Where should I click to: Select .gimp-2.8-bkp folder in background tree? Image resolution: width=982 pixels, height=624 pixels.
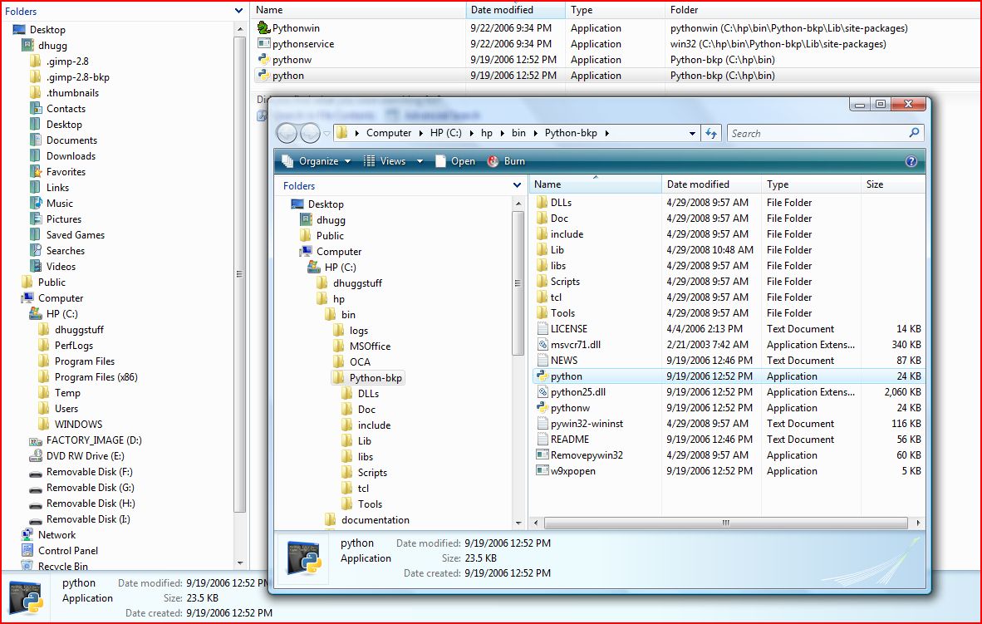click(x=77, y=77)
